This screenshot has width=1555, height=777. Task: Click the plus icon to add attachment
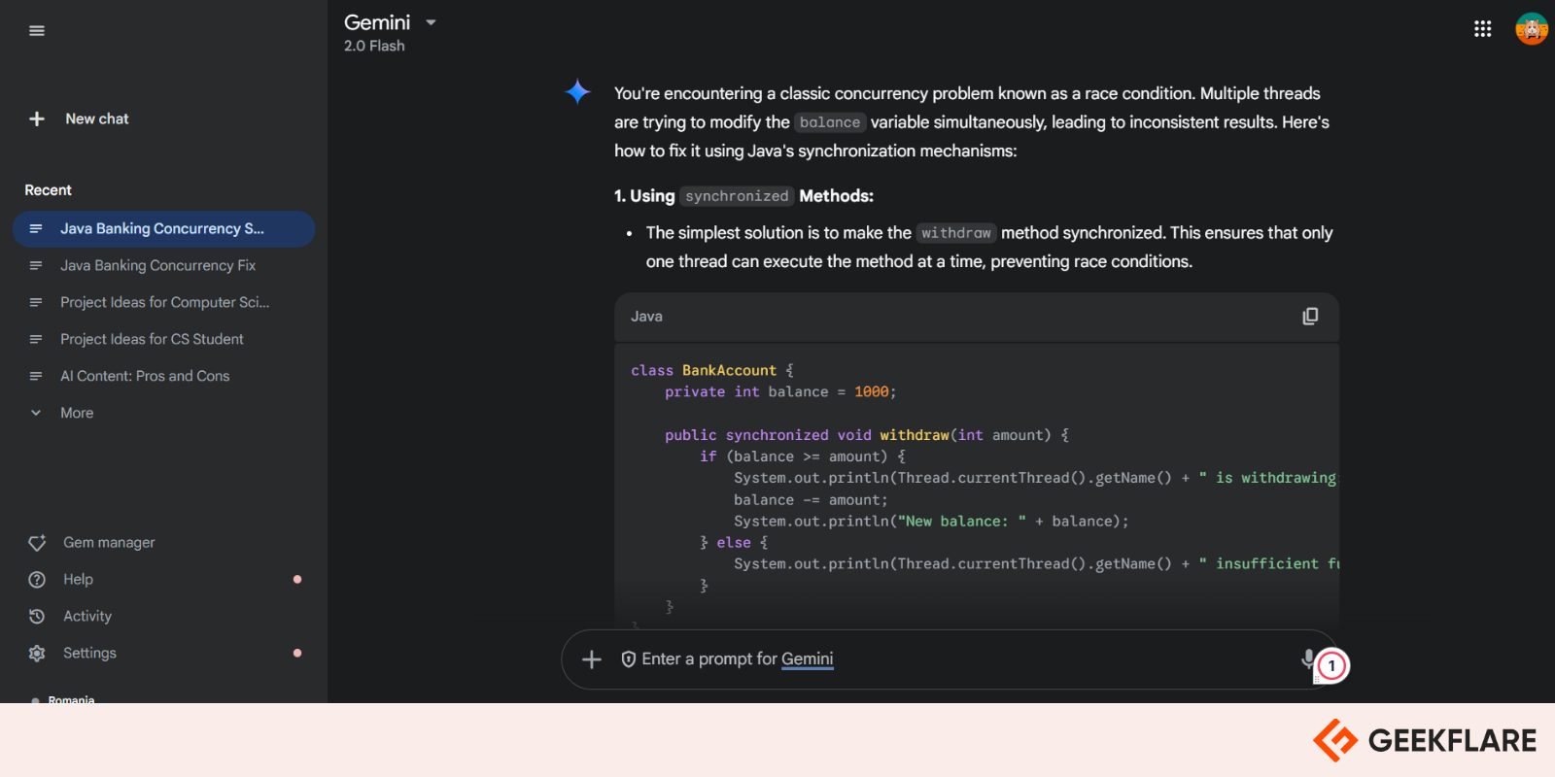tap(592, 660)
